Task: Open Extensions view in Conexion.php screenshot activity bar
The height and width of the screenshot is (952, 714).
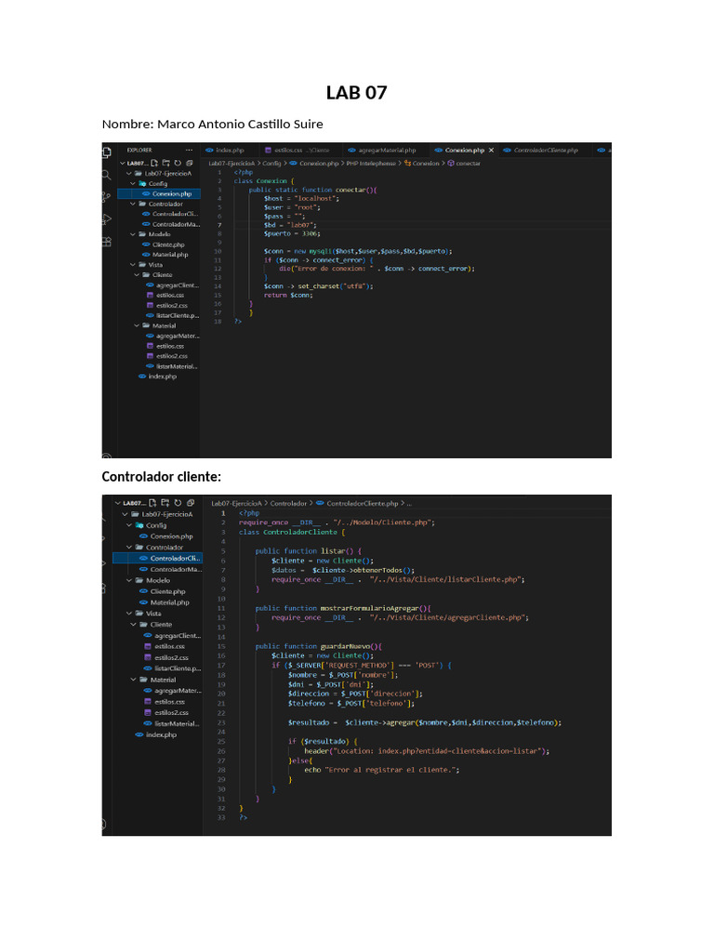Action: coord(107,242)
